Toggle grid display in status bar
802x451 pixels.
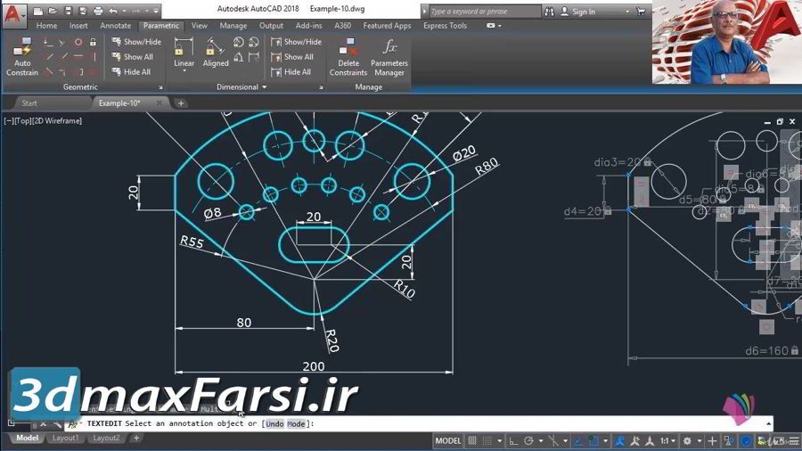(473, 440)
